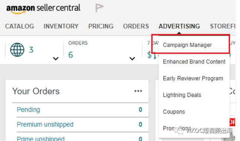Open the Inventory menu
This screenshot has height=141, width=240.
click(61, 26)
